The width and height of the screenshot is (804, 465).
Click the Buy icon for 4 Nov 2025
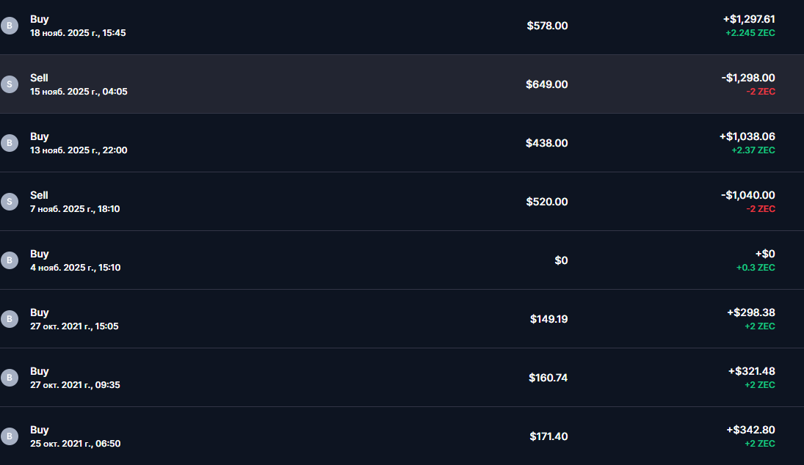tap(10, 260)
